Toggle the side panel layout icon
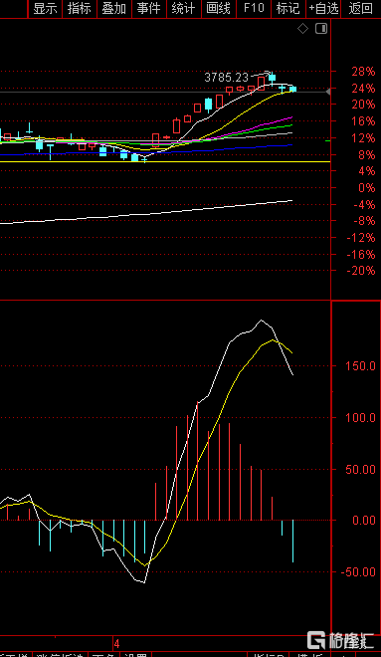This screenshot has width=381, height=657. pyautogui.click(x=321, y=29)
